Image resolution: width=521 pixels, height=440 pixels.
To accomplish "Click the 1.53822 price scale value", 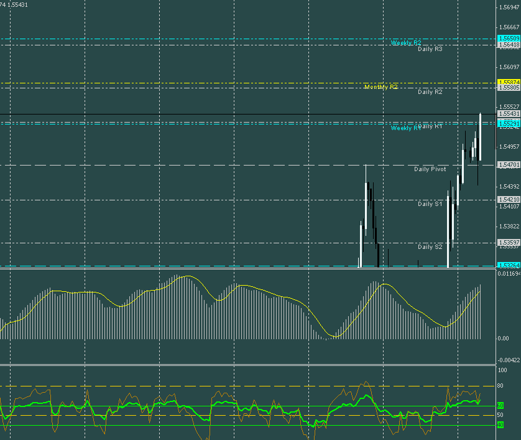I will (509, 227).
